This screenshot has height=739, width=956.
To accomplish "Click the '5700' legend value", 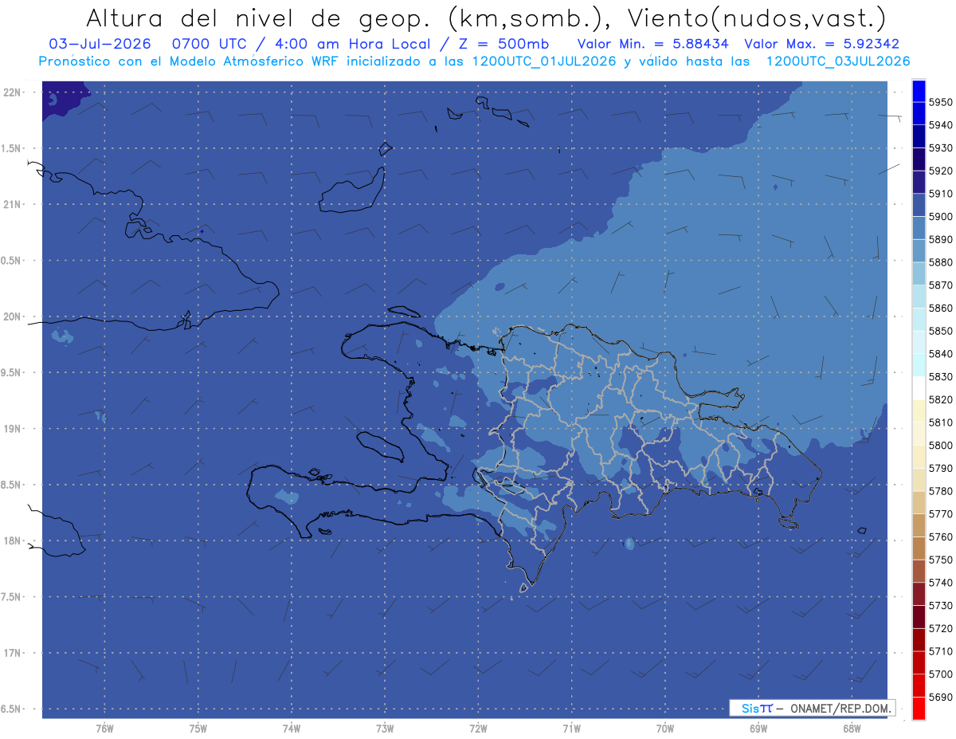I will coord(941,674).
